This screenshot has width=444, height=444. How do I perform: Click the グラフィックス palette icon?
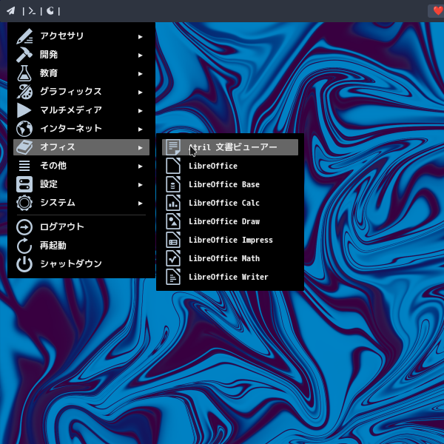click(24, 92)
